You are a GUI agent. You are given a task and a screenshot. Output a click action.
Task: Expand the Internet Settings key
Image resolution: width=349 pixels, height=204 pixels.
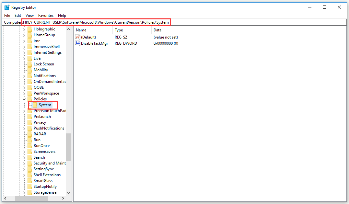pos(24,52)
